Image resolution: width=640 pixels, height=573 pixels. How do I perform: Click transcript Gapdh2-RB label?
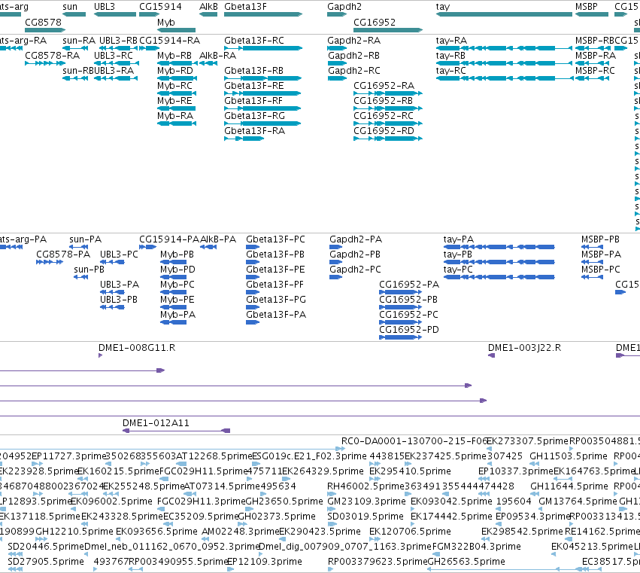pos(353,56)
